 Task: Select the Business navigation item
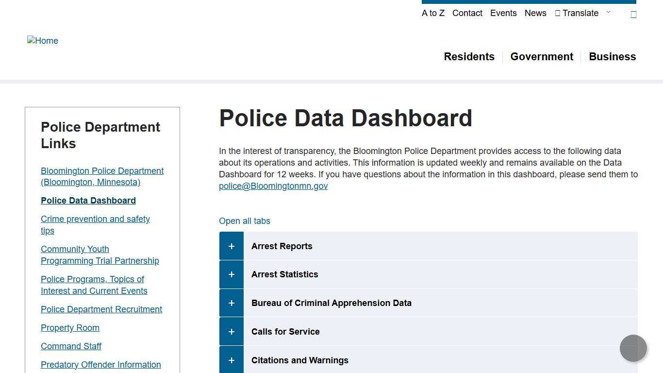click(612, 57)
